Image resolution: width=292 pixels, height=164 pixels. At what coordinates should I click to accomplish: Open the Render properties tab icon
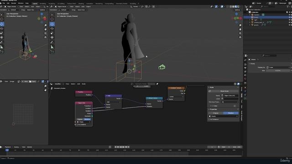[245, 65]
